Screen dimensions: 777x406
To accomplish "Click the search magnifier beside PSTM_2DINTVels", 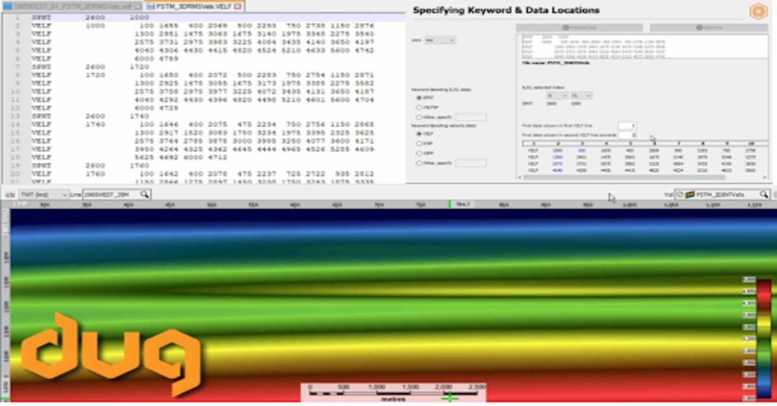I will click(763, 195).
